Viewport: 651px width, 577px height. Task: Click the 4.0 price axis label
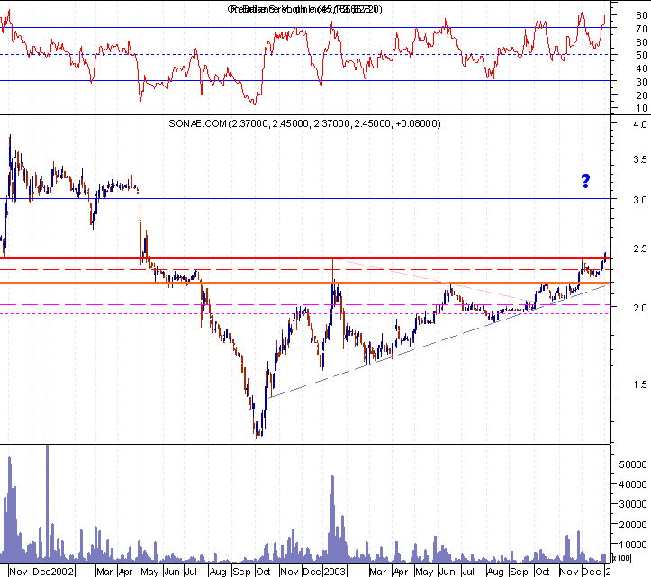(x=640, y=124)
